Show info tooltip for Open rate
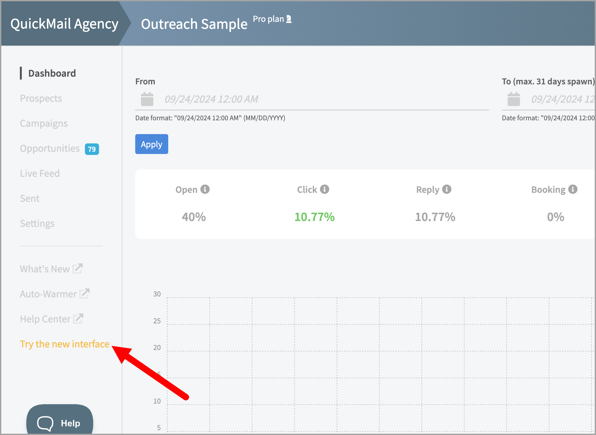This screenshot has width=596, height=435. [x=205, y=189]
